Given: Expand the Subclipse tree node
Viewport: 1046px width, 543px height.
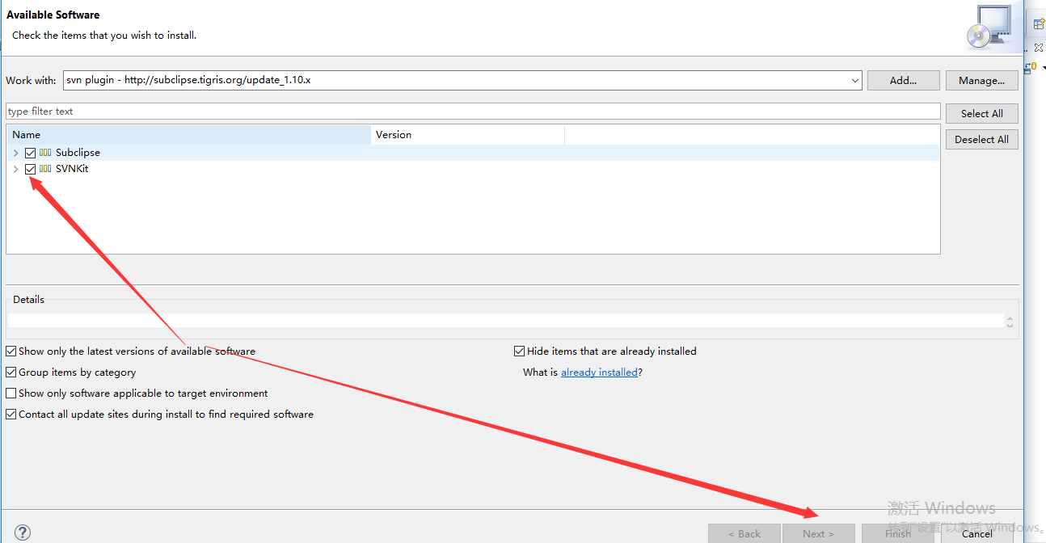Looking at the screenshot, I should pos(15,153).
